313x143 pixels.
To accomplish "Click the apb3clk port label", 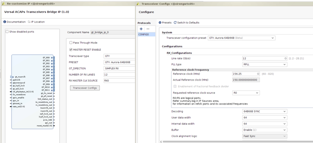I will [x=16, y=80].
